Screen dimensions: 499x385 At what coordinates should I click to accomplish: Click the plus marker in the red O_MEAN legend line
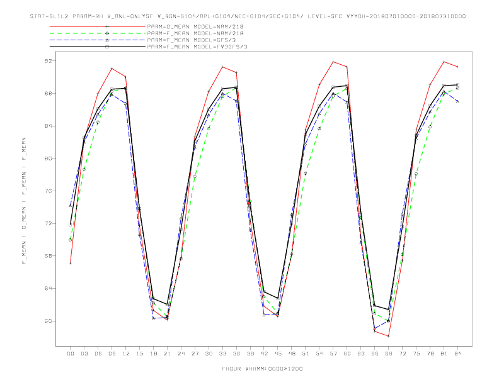pyautogui.click(x=107, y=26)
